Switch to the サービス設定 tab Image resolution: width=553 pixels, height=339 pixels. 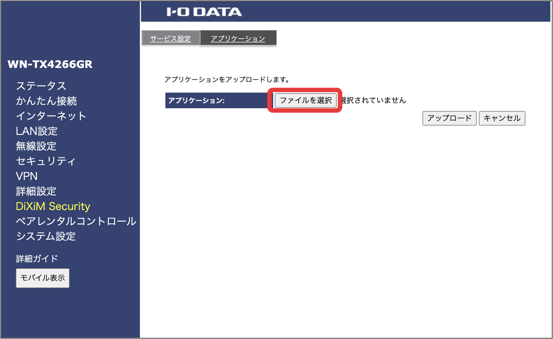point(171,39)
